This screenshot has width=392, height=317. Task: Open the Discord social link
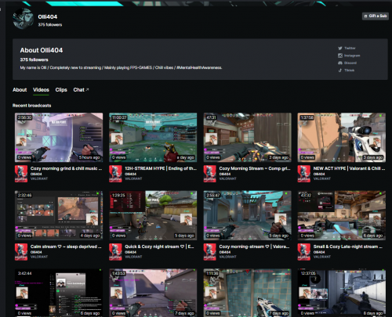[x=347, y=63]
